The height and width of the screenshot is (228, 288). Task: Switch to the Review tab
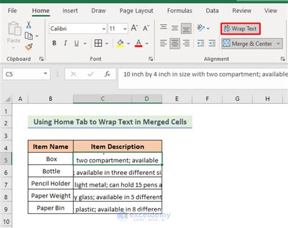coord(242,10)
